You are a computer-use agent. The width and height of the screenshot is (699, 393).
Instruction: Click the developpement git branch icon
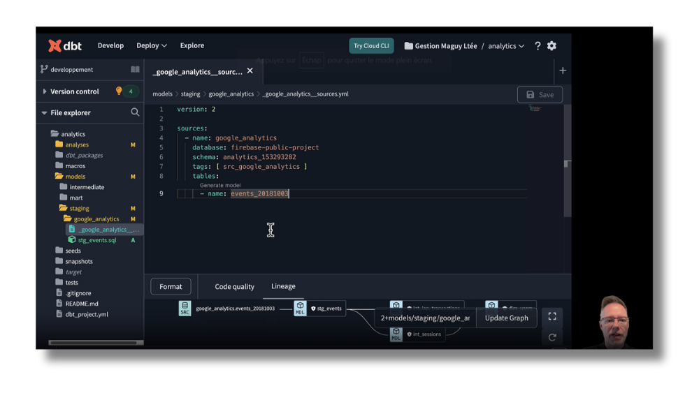(43, 69)
